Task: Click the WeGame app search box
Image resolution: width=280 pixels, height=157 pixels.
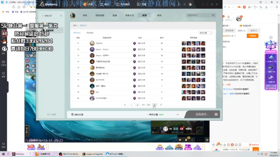Action: (x=49, y=16)
